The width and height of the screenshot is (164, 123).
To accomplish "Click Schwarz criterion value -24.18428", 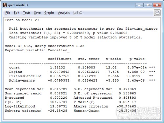I will (x=57, y=111).
